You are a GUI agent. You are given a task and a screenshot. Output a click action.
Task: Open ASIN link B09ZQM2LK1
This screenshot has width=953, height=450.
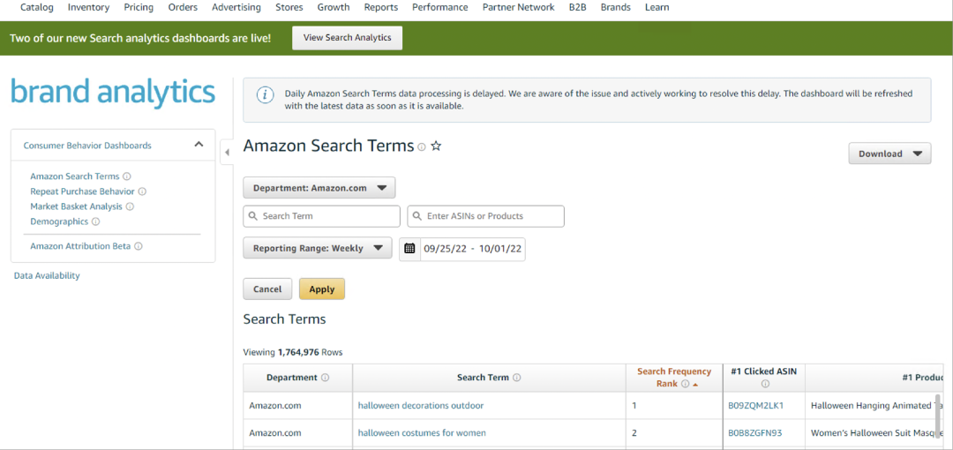point(756,406)
